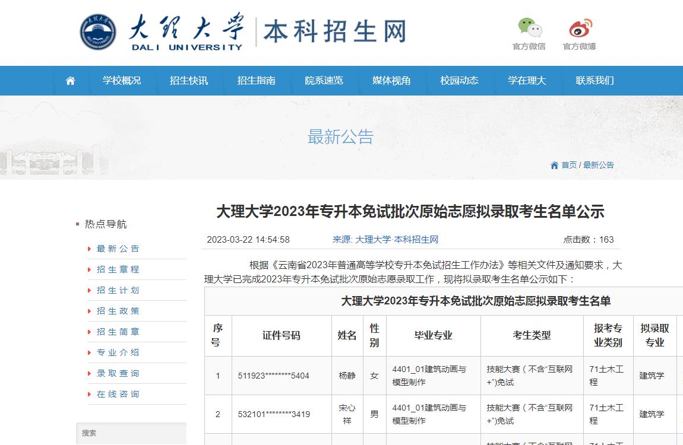Click the 热点导航 sidebar heading
The width and height of the screenshot is (683, 445).
point(106,224)
